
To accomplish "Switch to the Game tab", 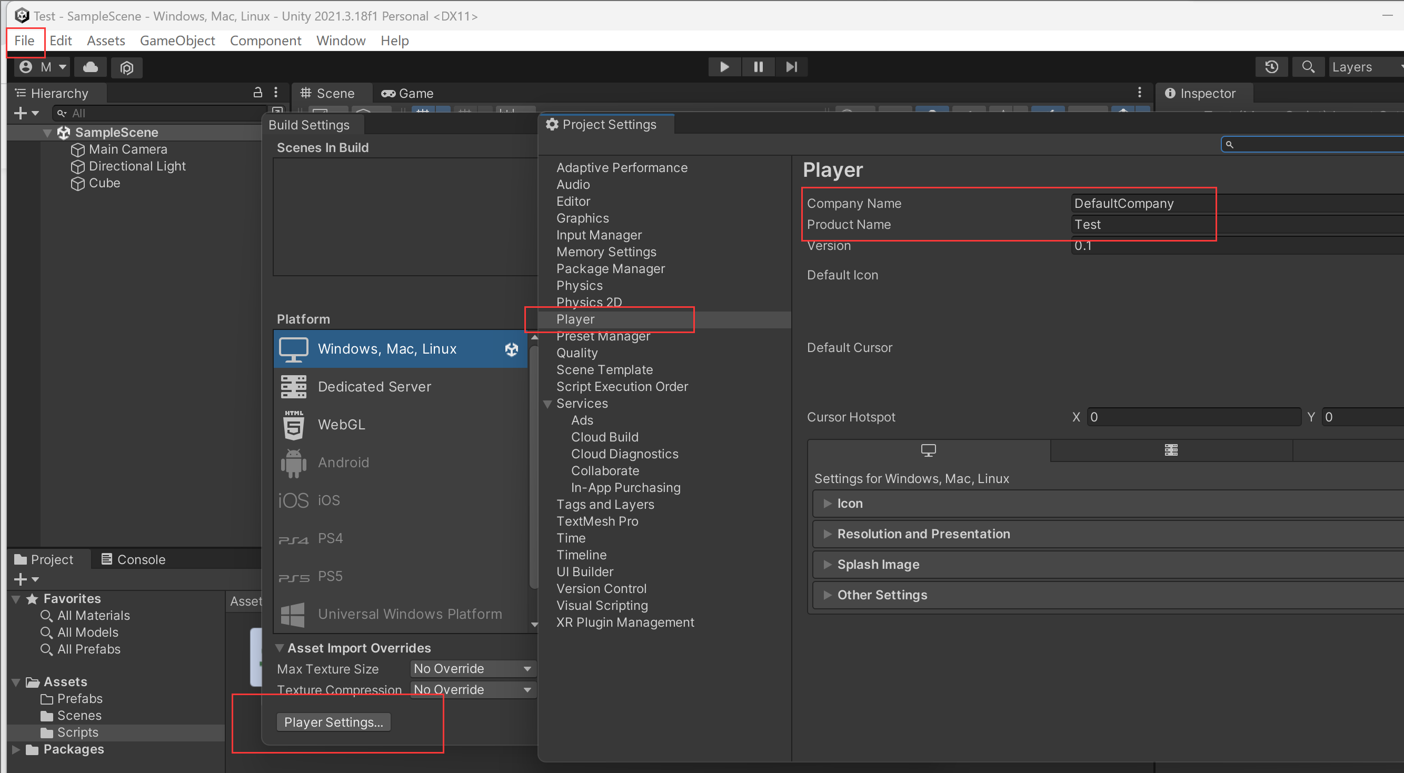I will (407, 93).
